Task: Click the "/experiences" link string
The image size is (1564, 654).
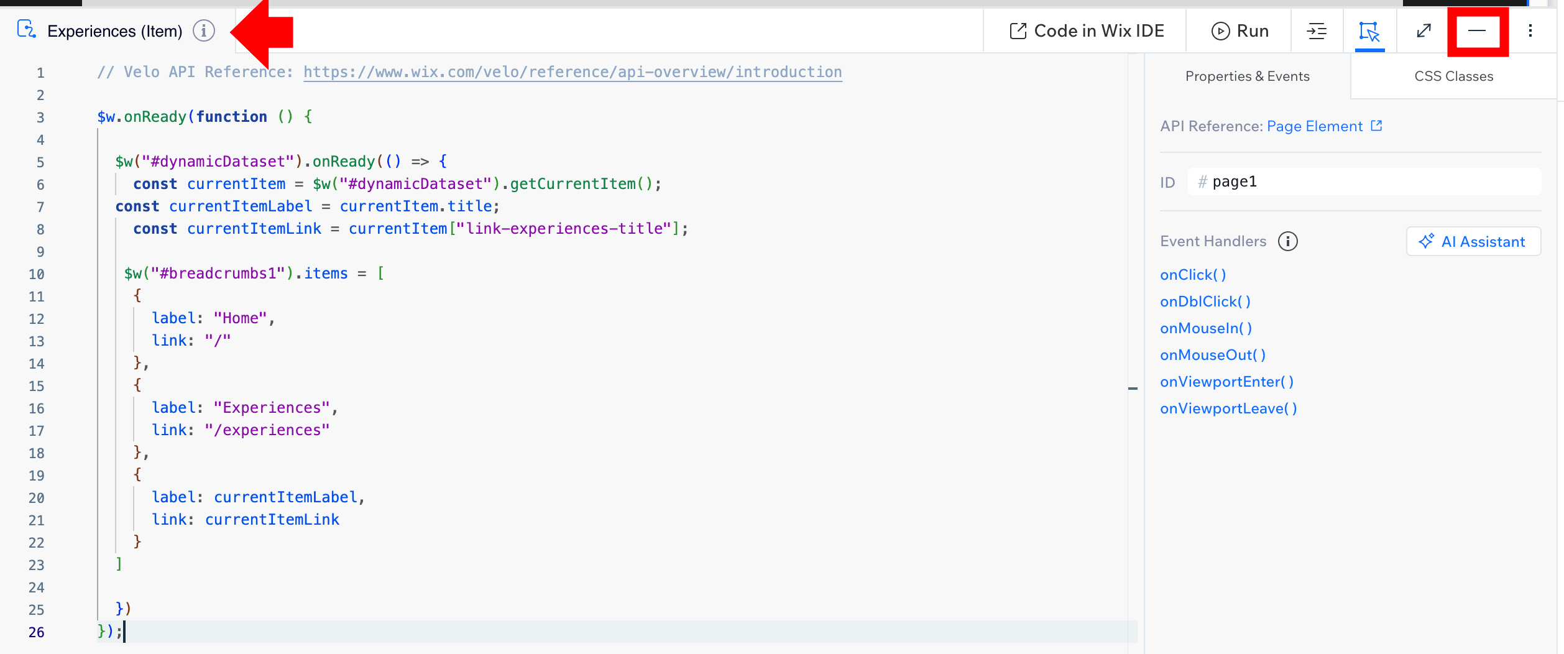Action: [267, 430]
